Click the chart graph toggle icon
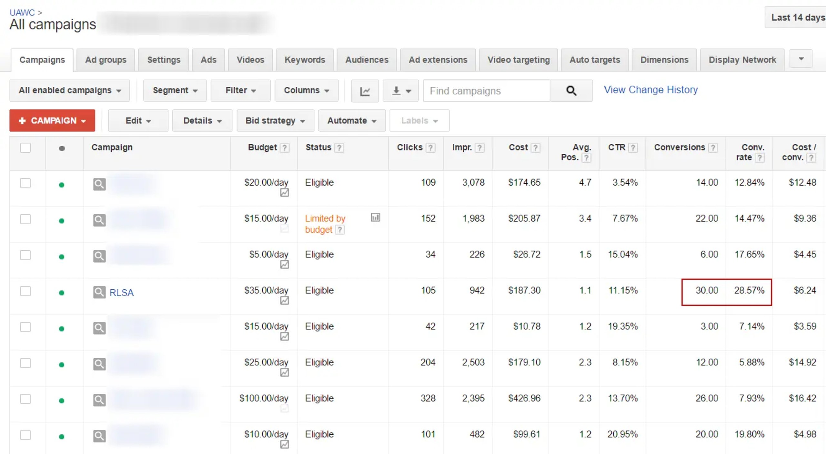Screen dimensions: 826x454 365,91
